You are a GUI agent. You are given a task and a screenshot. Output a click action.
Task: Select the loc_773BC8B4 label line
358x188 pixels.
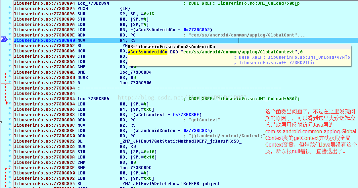[x=93, y=99]
